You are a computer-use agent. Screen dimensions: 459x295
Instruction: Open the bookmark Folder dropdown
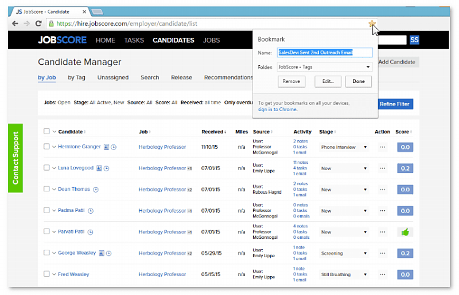tap(325, 67)
